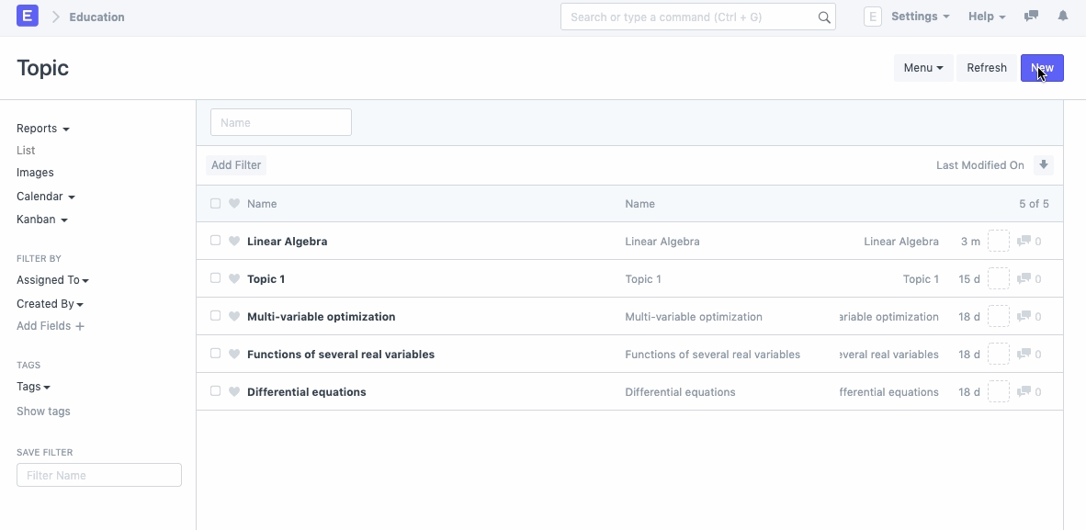Open the Assigned To filter dropdown

52,280
